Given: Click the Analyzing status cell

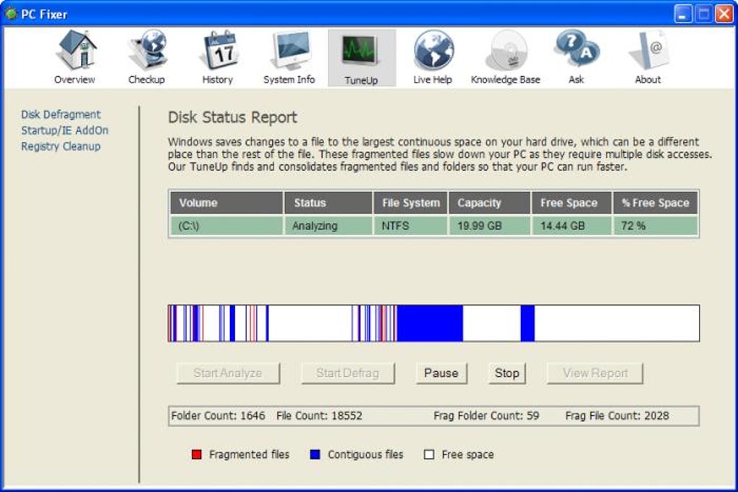Looking at the screenshot, I should (x=328, y=226).
